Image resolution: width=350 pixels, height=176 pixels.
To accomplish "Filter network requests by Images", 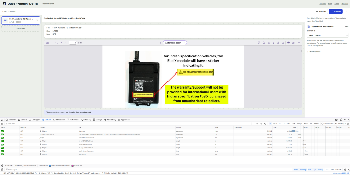I will tap(300, 124).
